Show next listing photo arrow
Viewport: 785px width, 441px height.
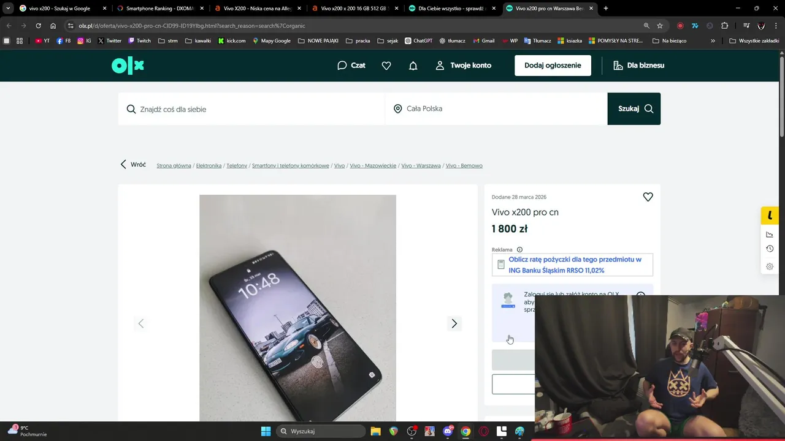click(454, 323)
